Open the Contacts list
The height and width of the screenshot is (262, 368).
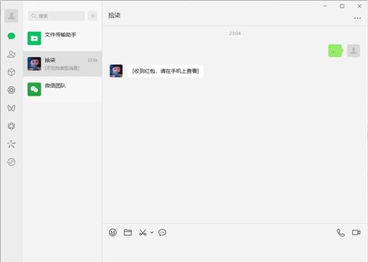click(11, 54)
